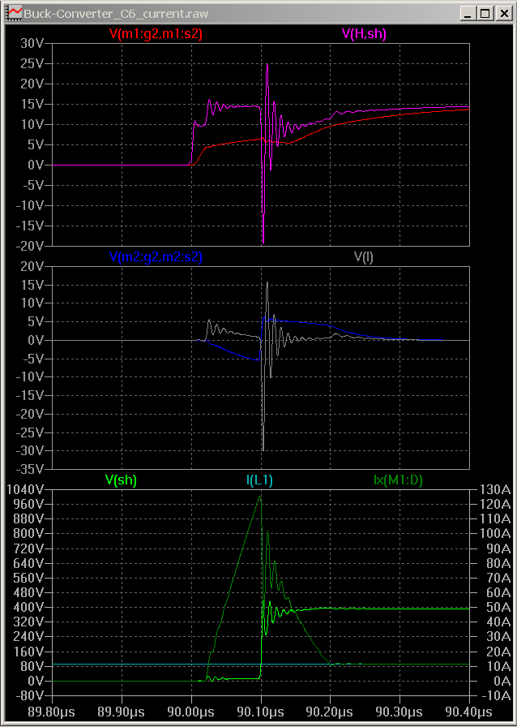Screen dimensions: 517x727
Task: Minimize the Buck-Converter_C6_current.raw window
Action: coord(468,14)
